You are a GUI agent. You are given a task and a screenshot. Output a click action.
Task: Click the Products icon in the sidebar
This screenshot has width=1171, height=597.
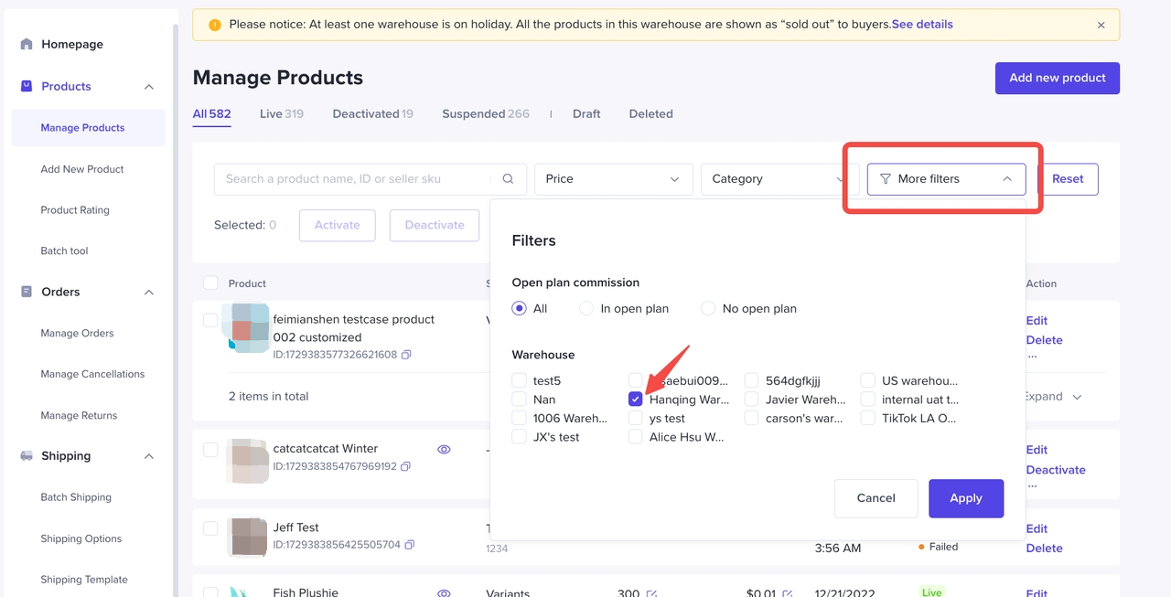point(25,86)
